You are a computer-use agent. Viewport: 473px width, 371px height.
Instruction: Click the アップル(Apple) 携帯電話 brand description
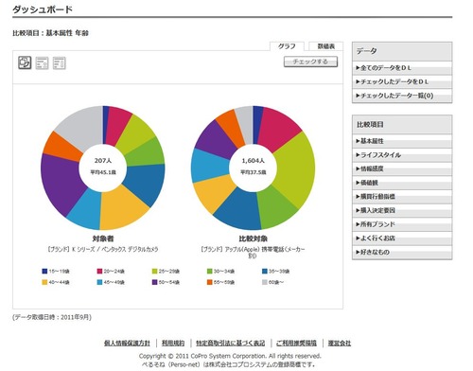(253, 252)
